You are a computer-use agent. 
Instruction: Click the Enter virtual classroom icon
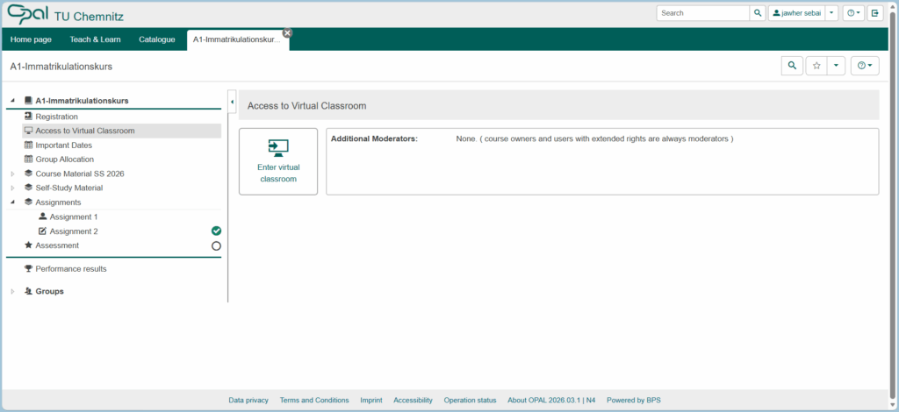click(277, 147)
